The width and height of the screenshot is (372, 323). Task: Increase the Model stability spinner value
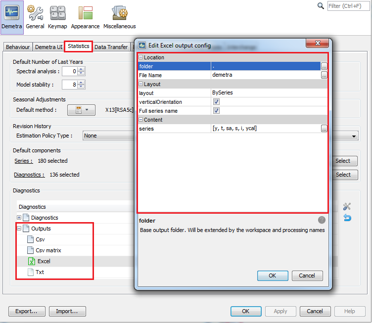[x=81, y=83]
